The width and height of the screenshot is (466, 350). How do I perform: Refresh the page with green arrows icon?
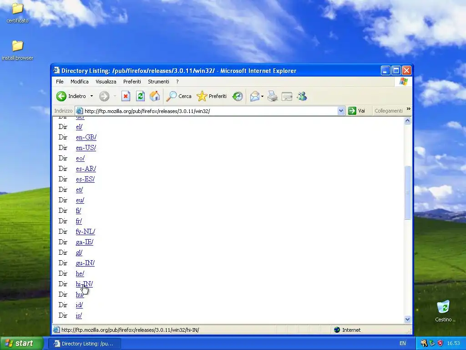[x=140, y=96]
